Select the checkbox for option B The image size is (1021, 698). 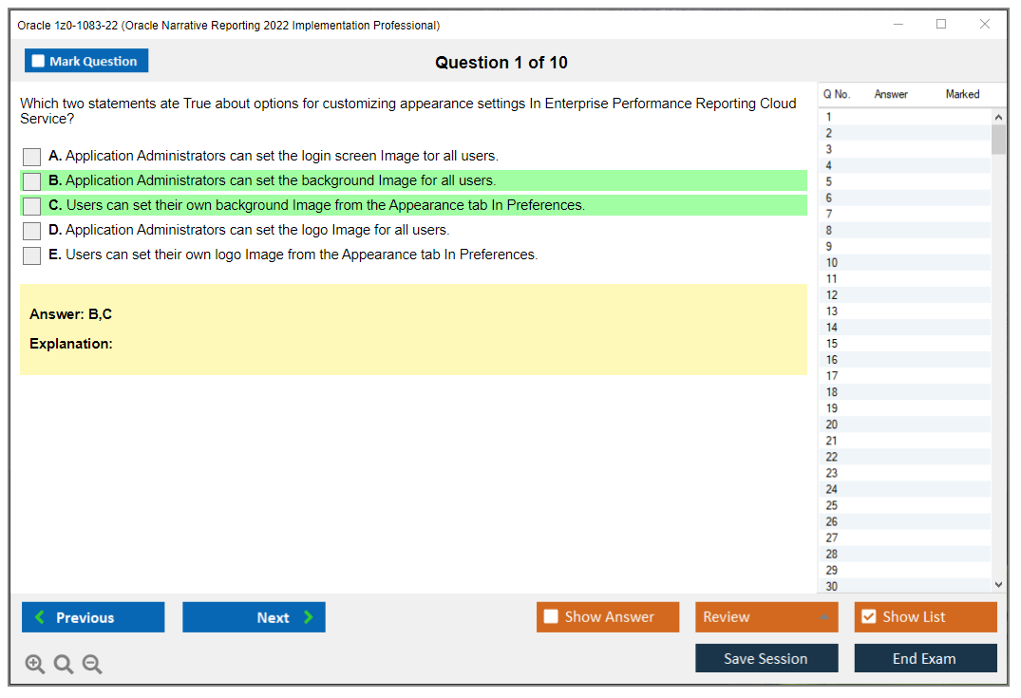coord(32,181)
